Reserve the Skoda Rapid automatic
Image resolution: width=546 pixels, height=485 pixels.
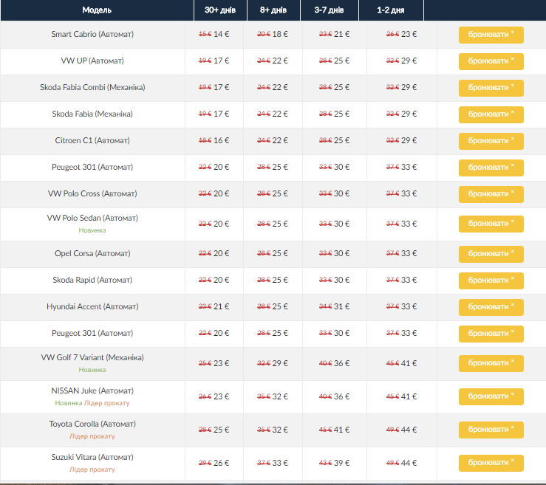491,281
